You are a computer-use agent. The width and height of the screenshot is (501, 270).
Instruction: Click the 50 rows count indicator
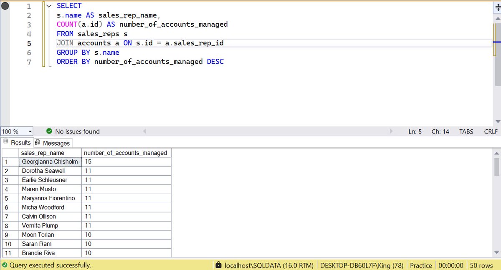coord(482,265)
